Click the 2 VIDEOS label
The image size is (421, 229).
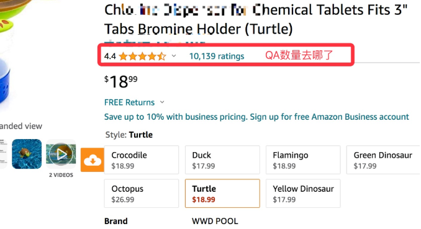[61, 175]
